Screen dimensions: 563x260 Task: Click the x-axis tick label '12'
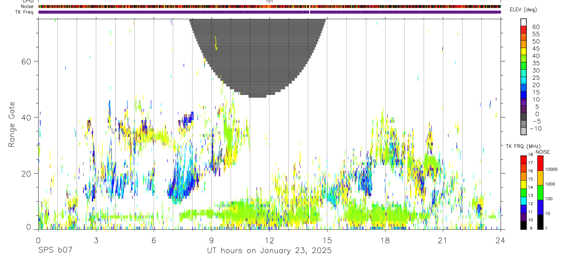(269, 240)
